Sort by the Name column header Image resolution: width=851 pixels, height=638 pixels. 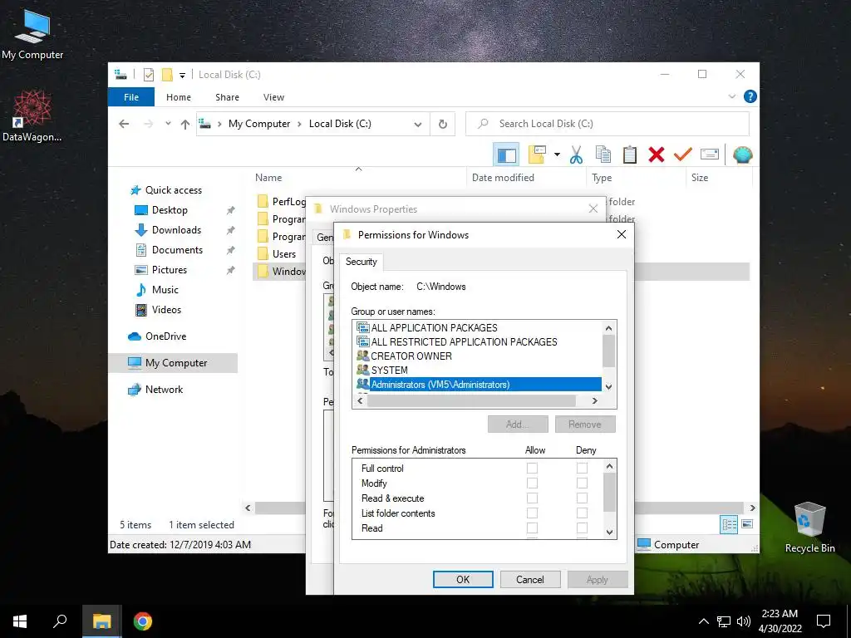tap(358, 178)
